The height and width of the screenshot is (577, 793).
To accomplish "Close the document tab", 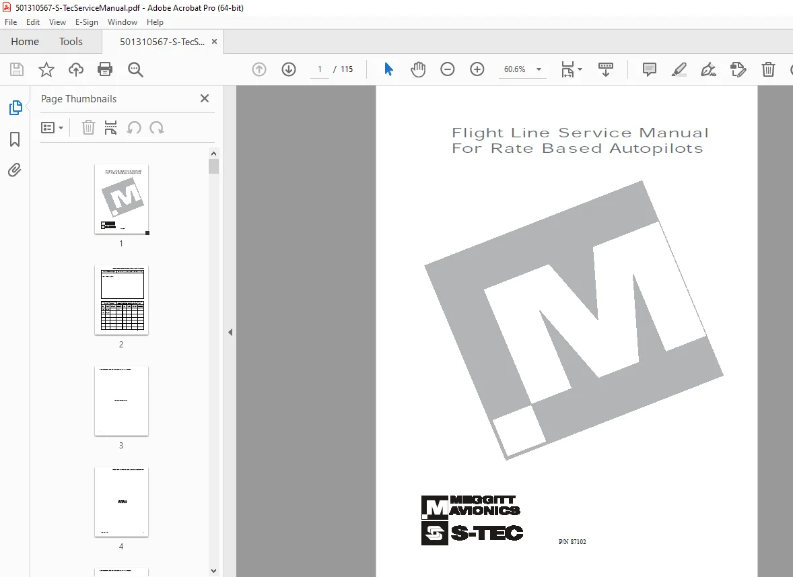I will [215, 42].
